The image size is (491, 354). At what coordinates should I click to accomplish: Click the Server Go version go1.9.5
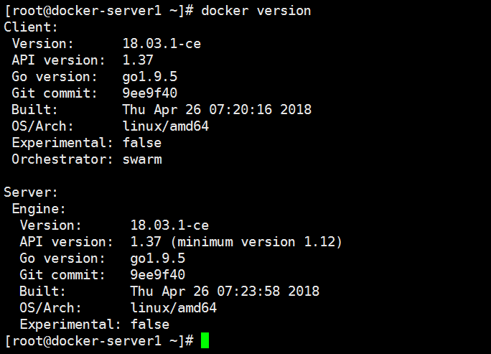tap(157, 258)
